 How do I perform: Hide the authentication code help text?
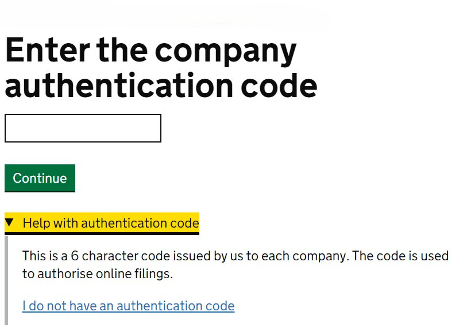pos(110,223)
